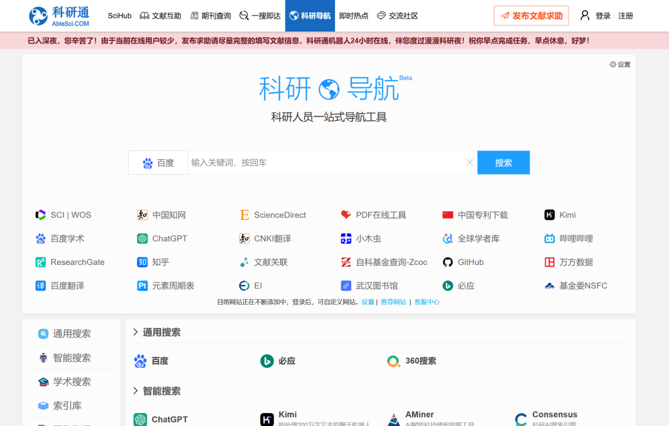Open the ResearchGate icon
This screenshot has height=426, width=669.
click(40, 263)
